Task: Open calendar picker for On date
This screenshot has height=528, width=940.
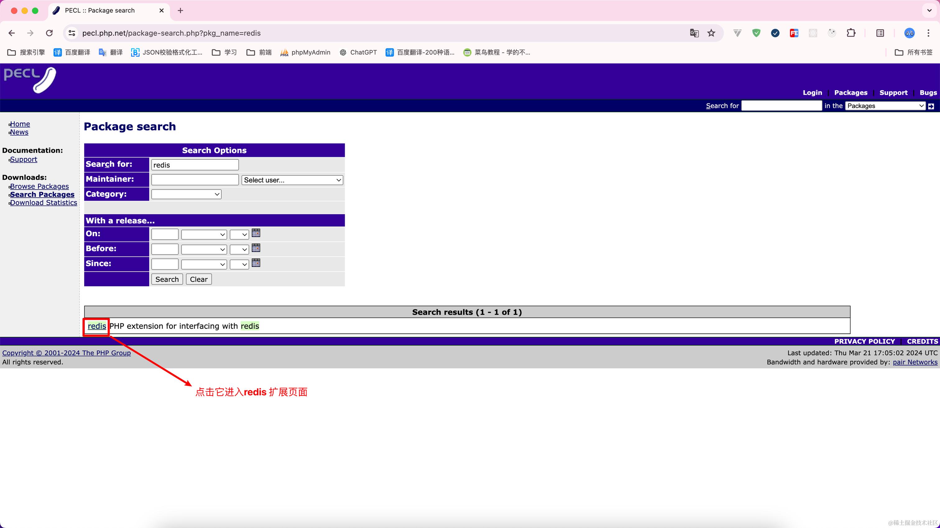Action: [256, 233]
